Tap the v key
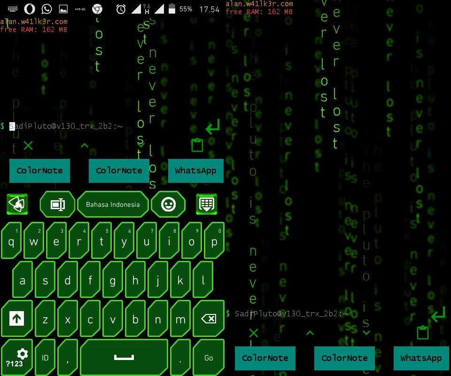The height and width of the screenshot is (376, 451). pos(113,319)
